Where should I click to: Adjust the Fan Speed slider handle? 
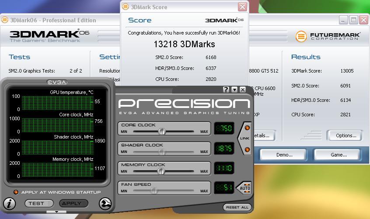(154, 191)
